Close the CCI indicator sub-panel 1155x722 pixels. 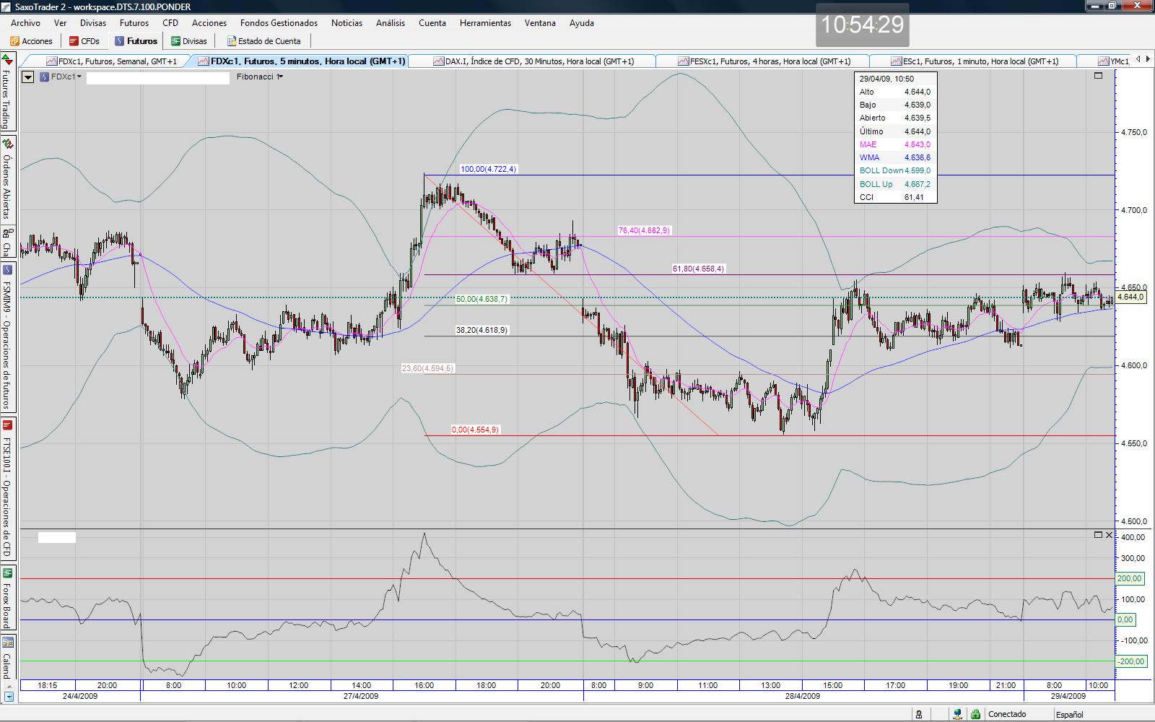(1110, 535)
